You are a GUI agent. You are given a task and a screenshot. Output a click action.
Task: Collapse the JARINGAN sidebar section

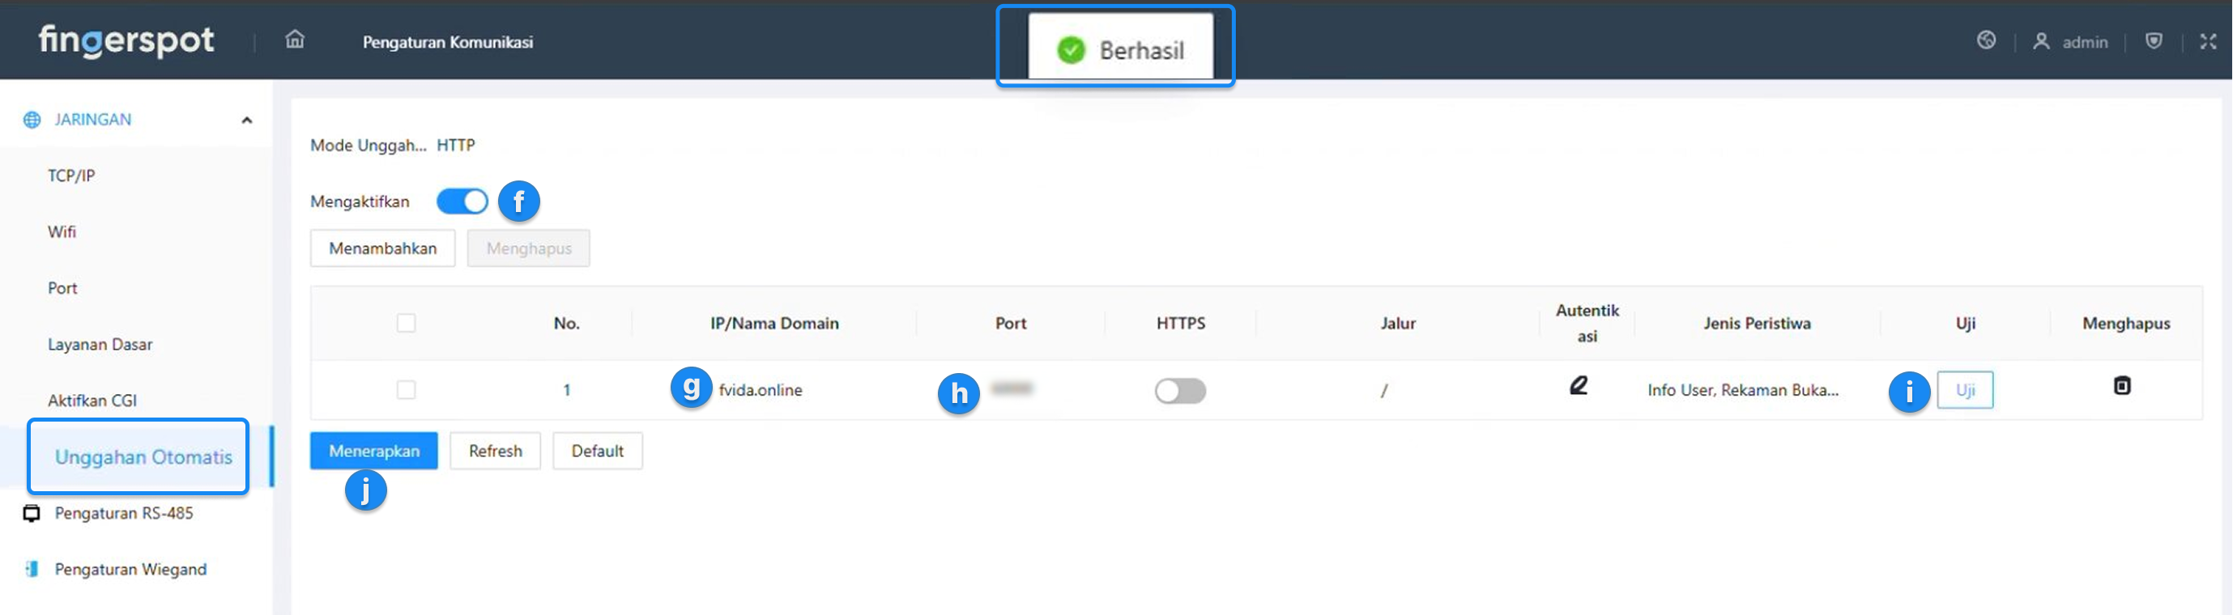click(x=246, y=121)
